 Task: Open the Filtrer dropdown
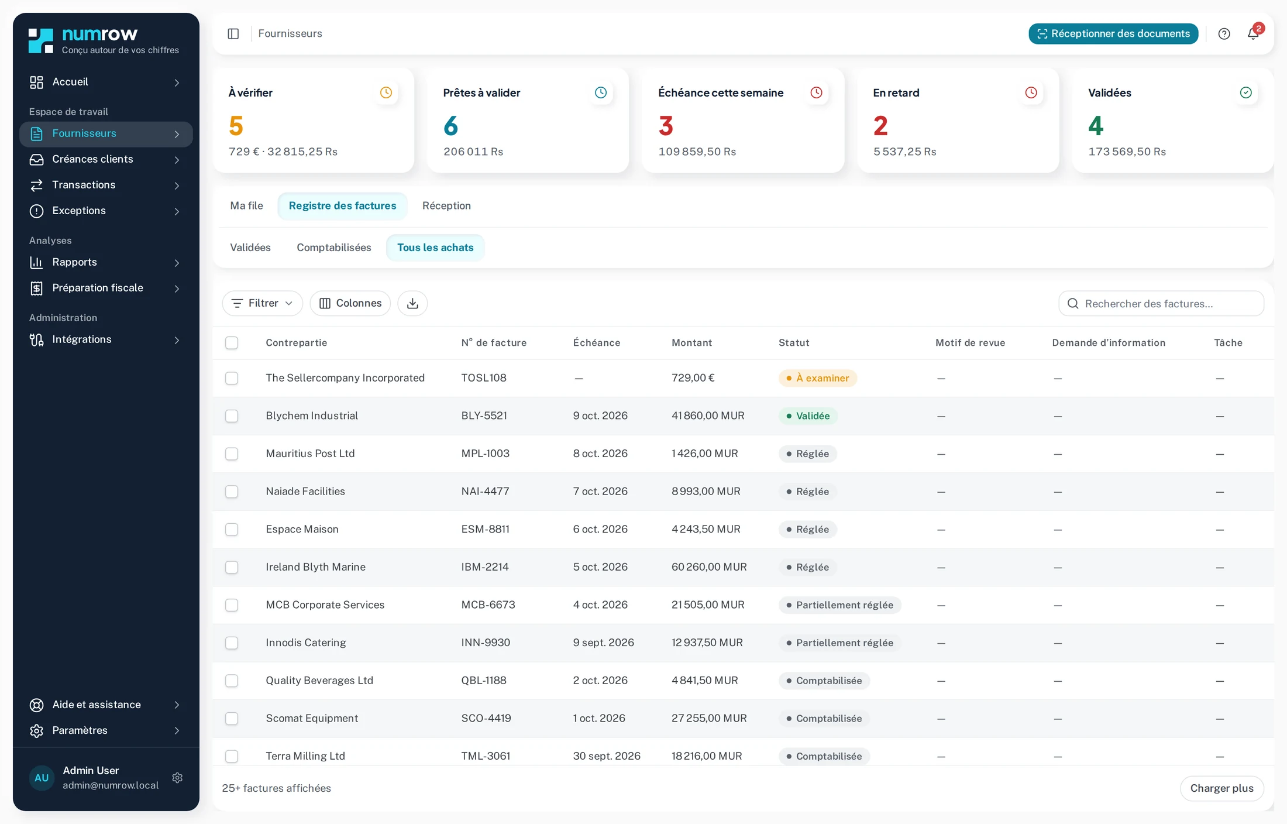click(262, 303)
